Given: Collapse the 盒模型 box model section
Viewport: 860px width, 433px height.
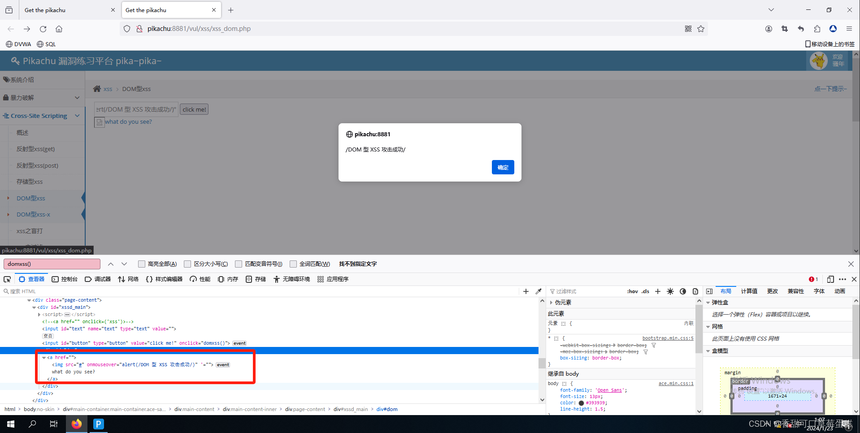Looking at the screenshot, I should 708,351.
